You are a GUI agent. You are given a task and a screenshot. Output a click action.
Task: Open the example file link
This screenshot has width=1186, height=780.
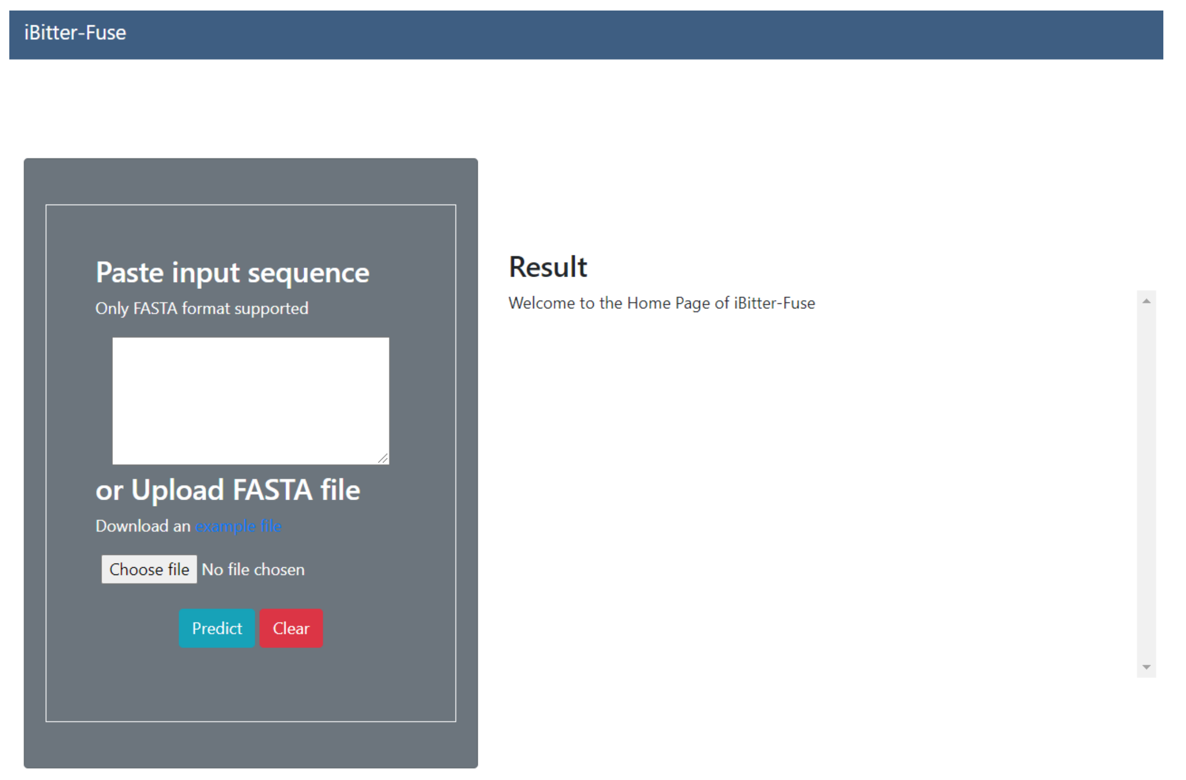coord(239,526)
